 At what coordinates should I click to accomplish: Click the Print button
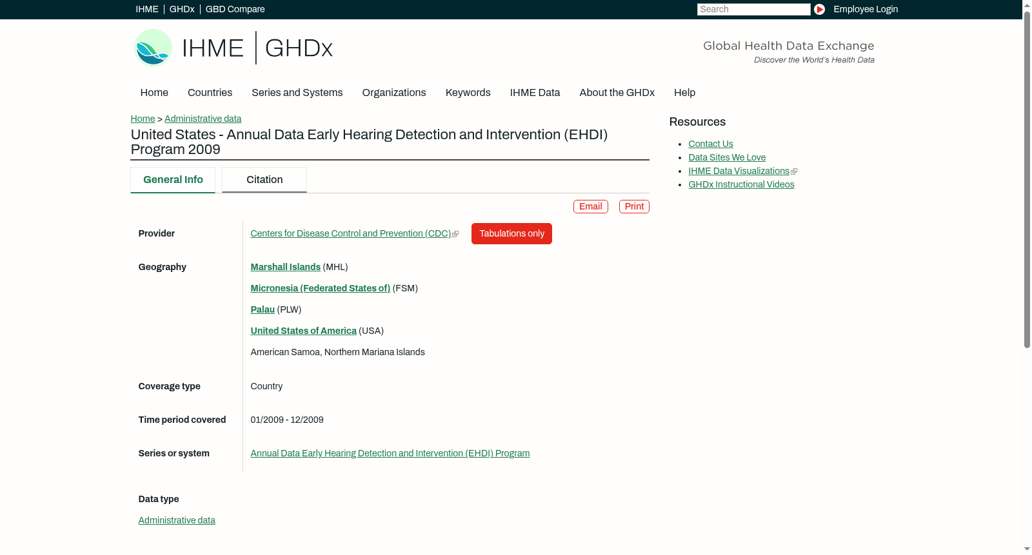[x=634, y=206]
